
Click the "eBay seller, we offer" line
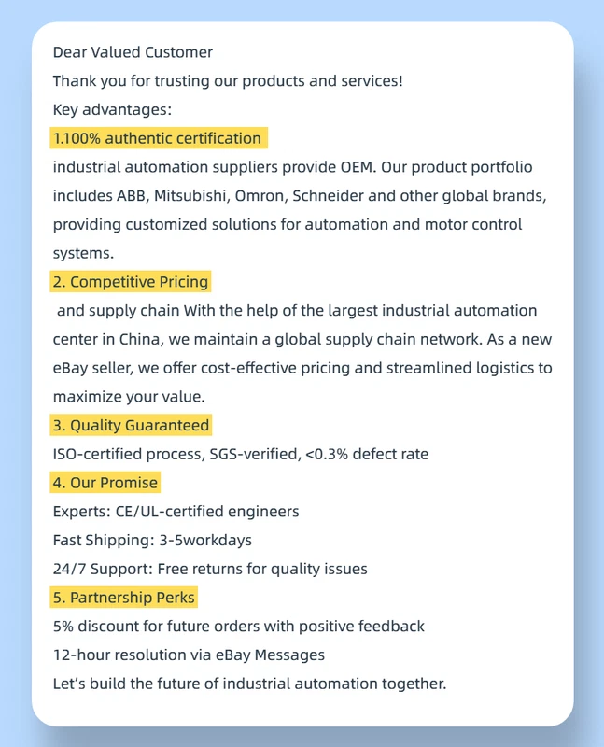pyautogui.click(x=302, y=368)
